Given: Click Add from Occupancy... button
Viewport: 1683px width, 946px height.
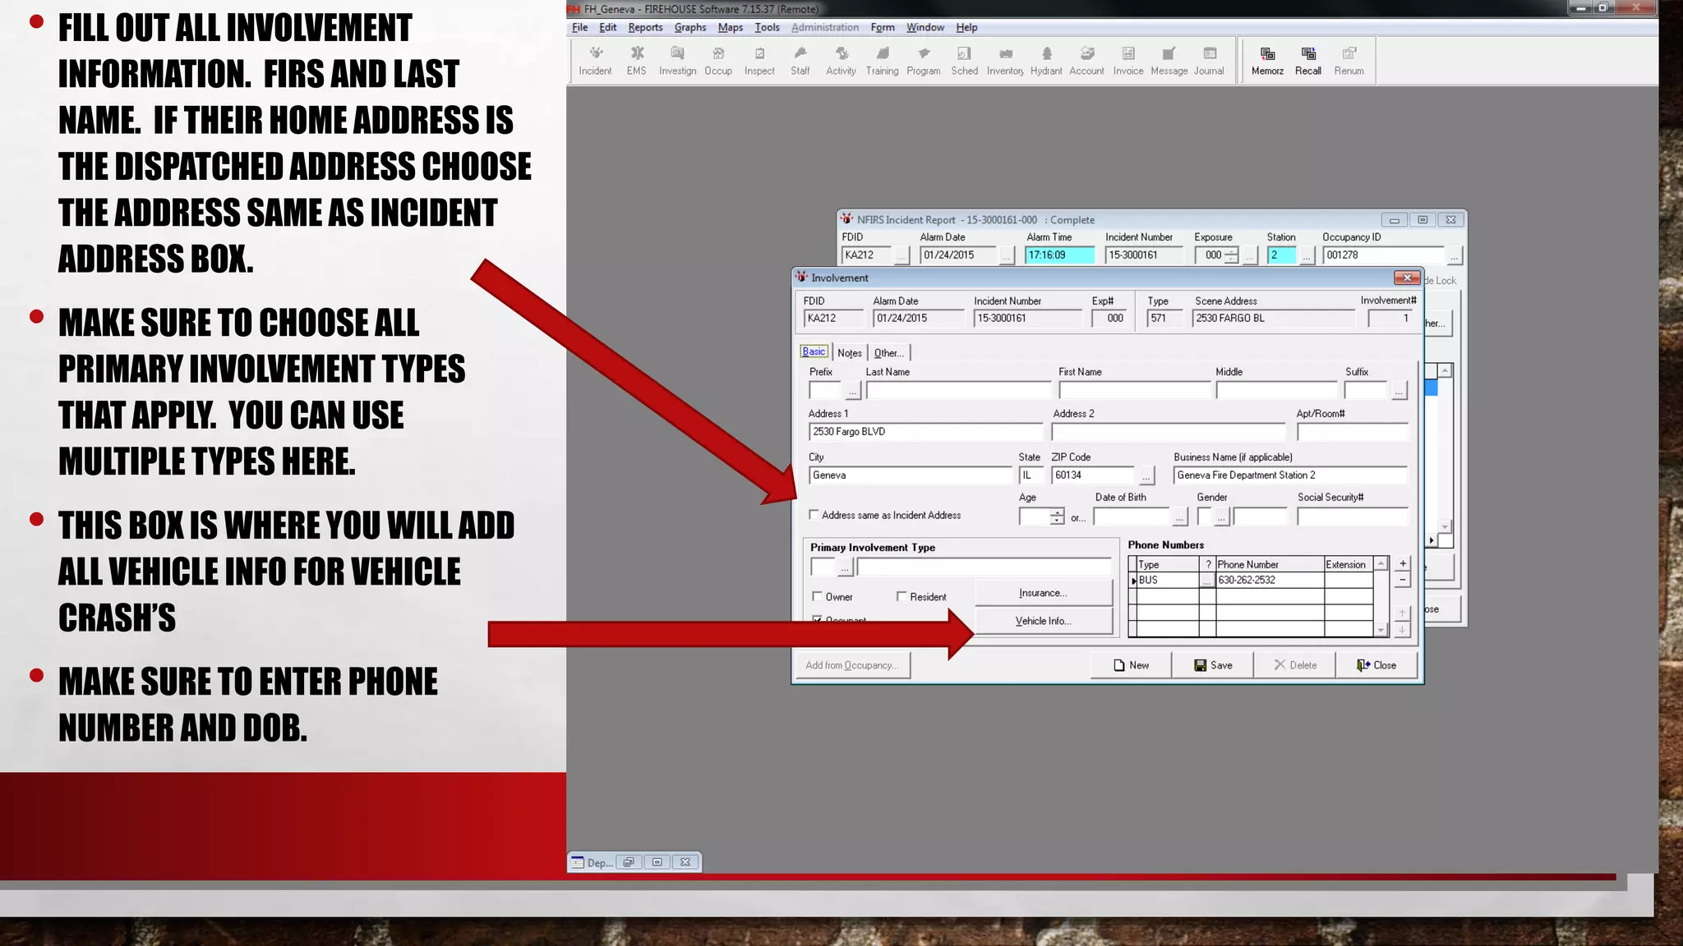Looking at the screenshot, I should [x=851, y=665].
